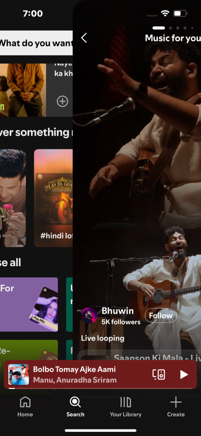The width and height of the screenshot is (201, 436).
Task: Play Bolbo Tomay Ajke Aami
Action: (x=184, y=375)
